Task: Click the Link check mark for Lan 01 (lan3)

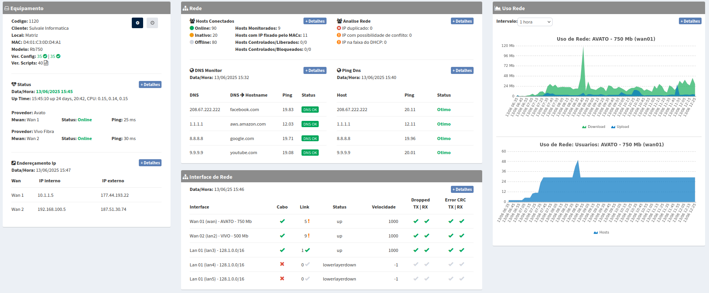Action: tap(307, 250)
